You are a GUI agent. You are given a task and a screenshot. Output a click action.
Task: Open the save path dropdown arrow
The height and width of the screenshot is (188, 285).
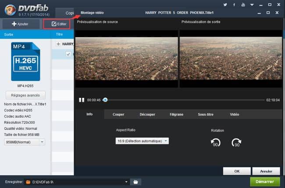[126, 182]
